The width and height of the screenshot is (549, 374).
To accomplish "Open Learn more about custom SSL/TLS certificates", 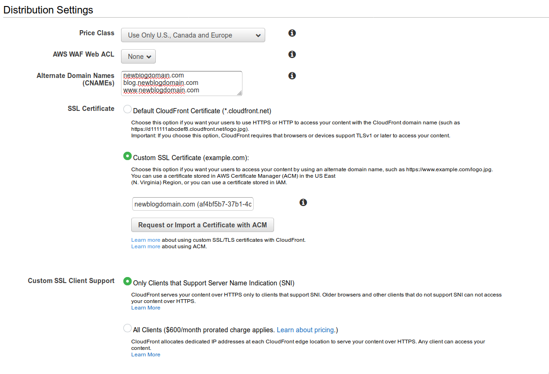I will tap(146, 240).
